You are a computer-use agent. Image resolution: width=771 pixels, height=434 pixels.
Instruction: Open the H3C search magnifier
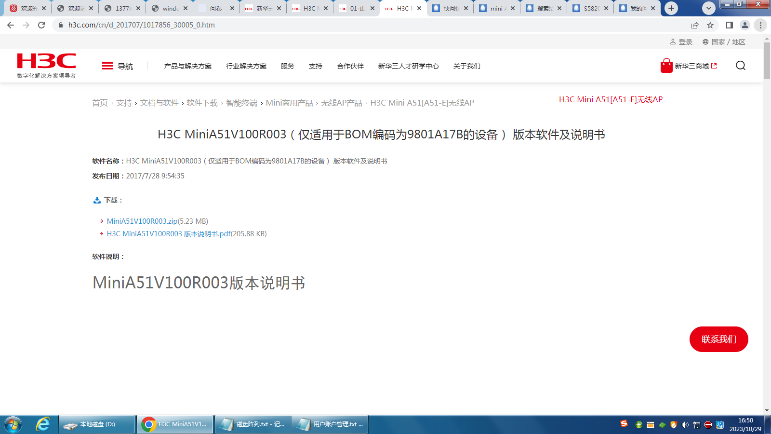tap(741, 66)
